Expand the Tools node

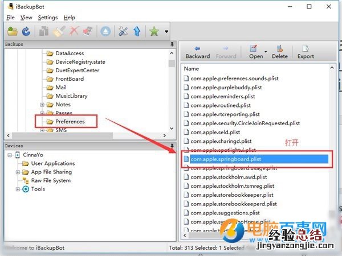[x=18, y=189]
